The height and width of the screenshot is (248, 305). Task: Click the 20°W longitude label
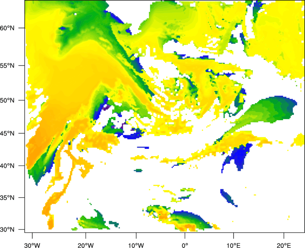coord(86,245)
